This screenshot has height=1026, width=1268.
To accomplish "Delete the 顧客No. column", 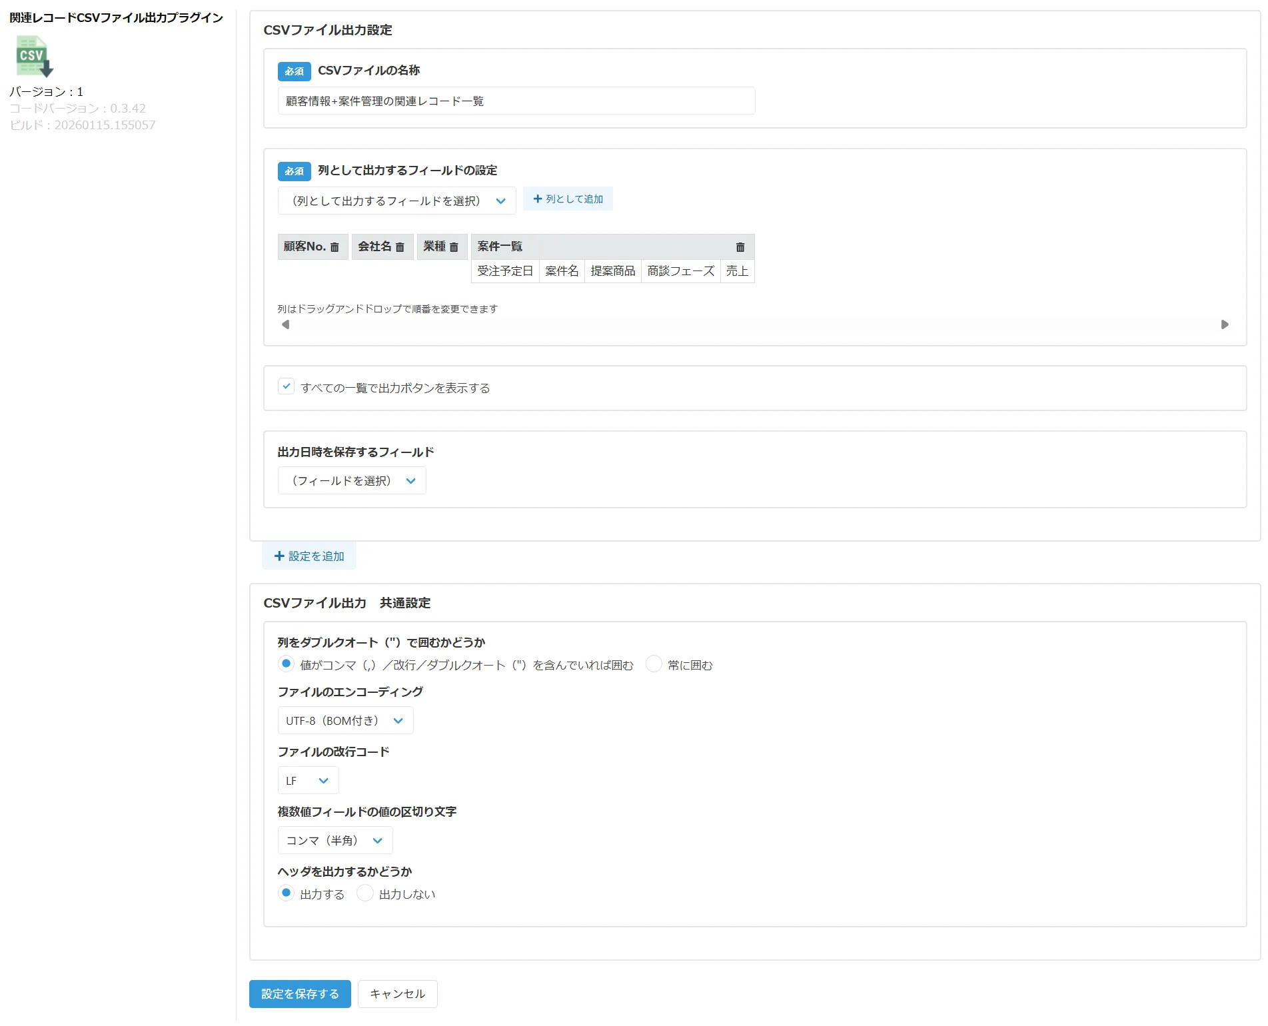I will point(334,247).
